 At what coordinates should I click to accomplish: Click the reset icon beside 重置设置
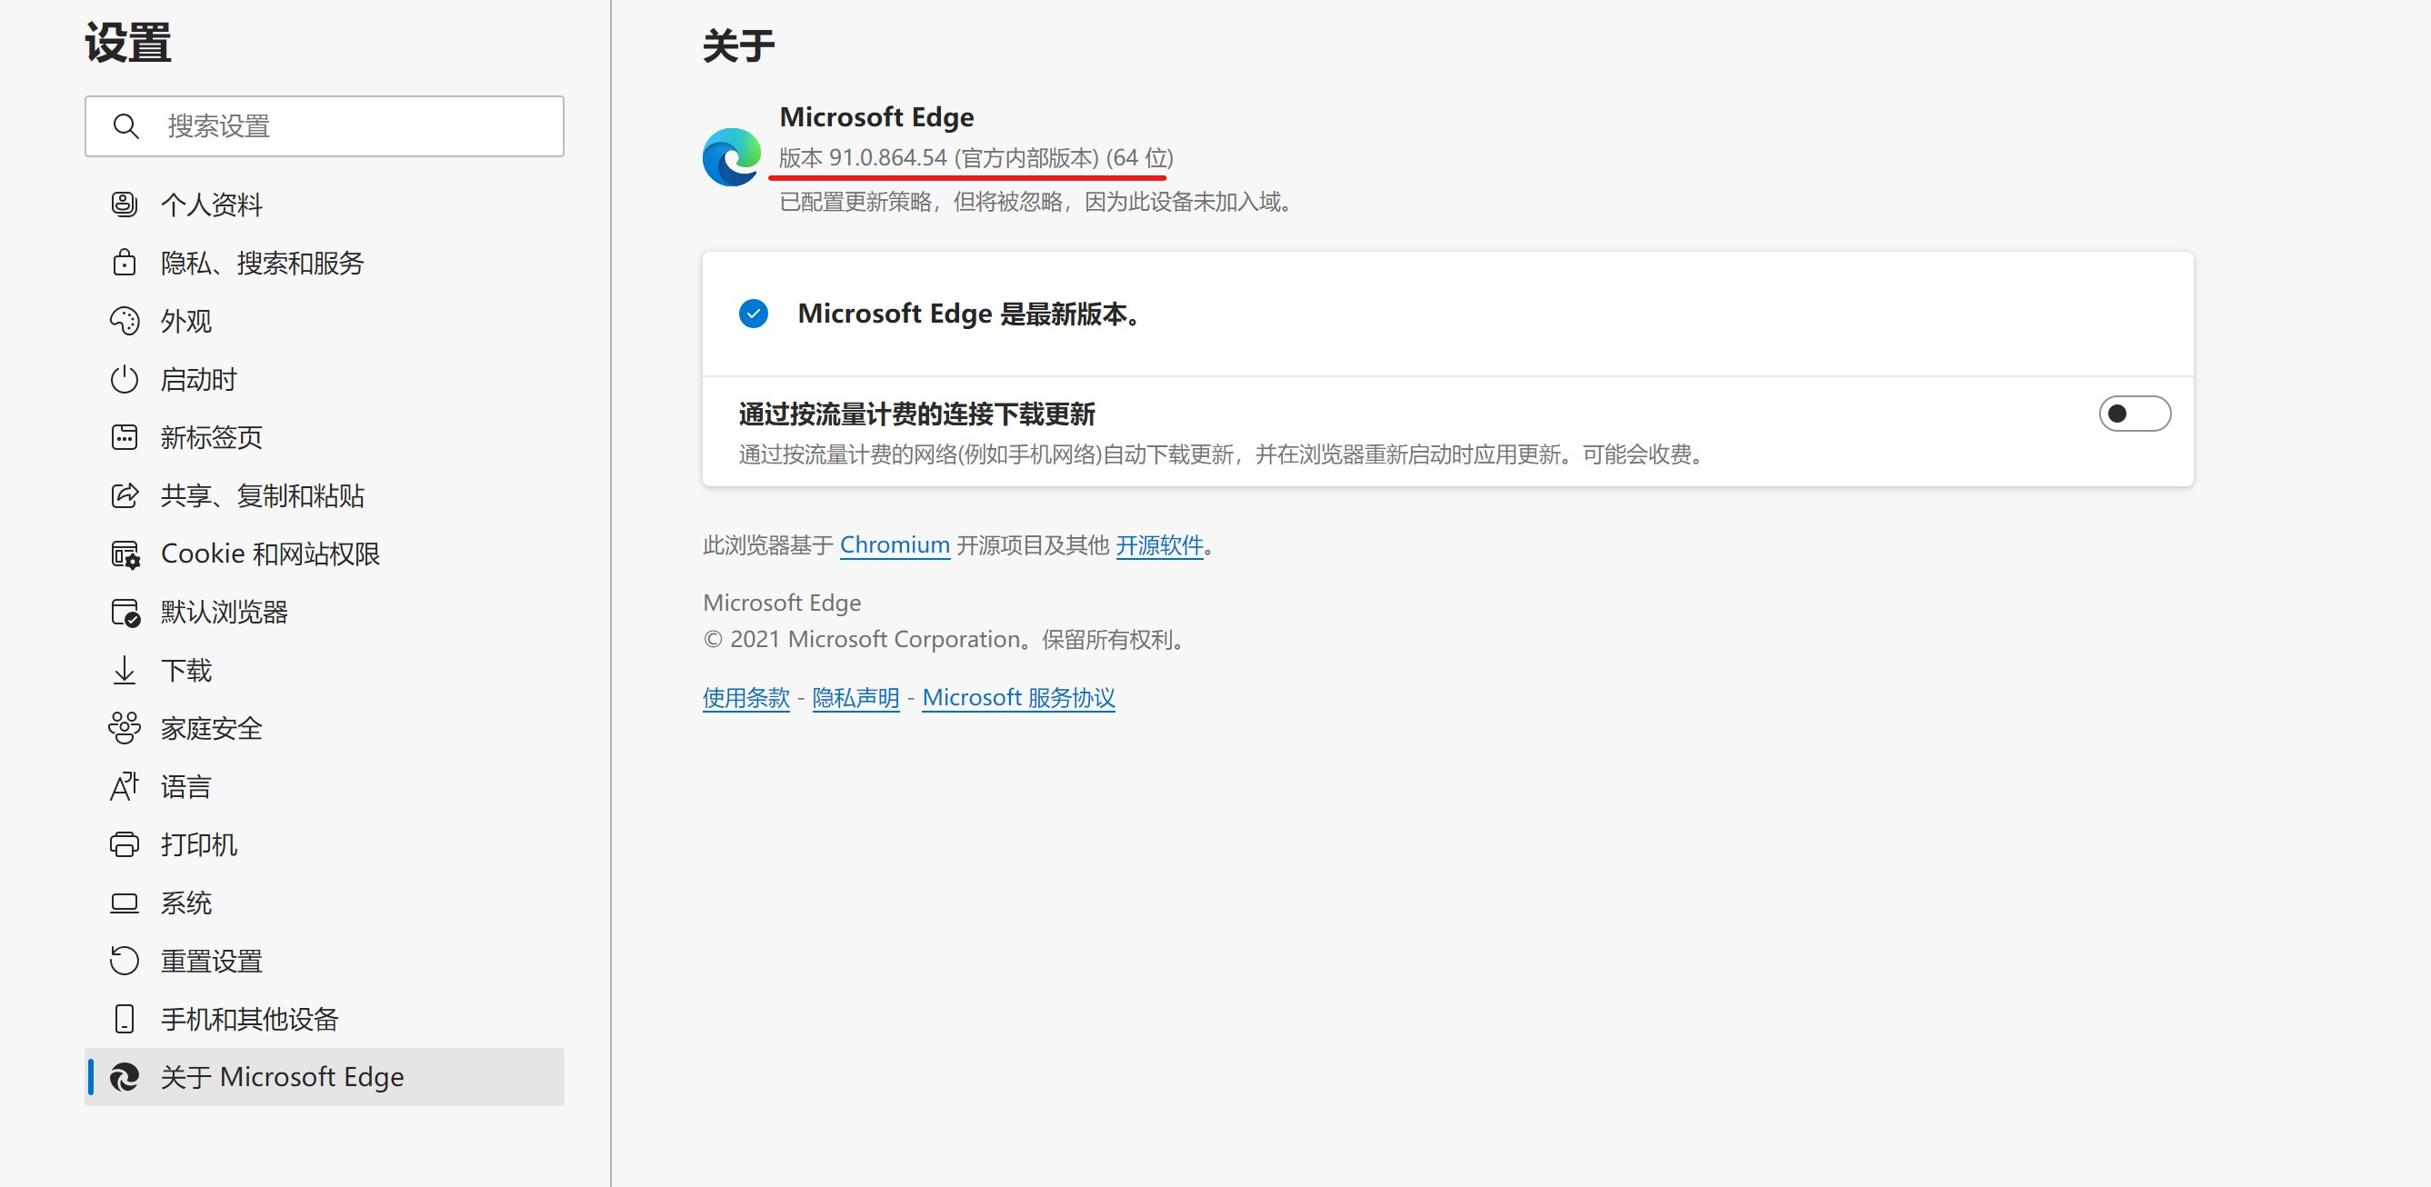(125, 961)
